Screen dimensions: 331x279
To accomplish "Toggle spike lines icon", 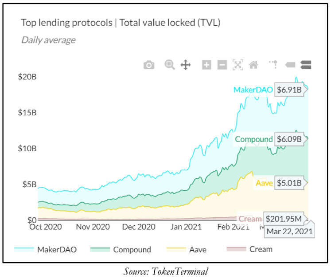I will [273, 65].
